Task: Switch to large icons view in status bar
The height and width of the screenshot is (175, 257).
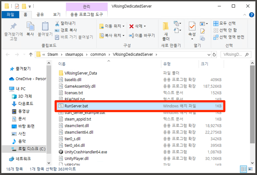Action: click(x=250, y=169)
